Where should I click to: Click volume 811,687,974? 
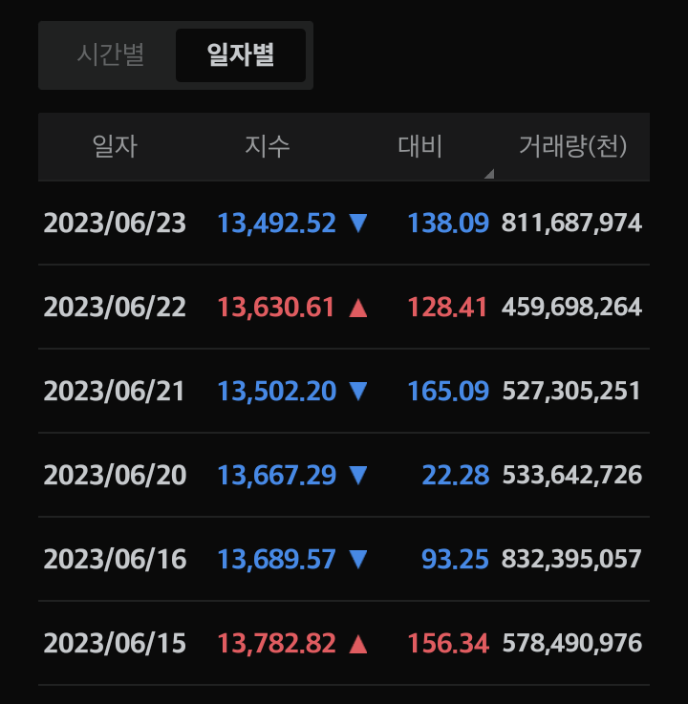coord(571,224)
